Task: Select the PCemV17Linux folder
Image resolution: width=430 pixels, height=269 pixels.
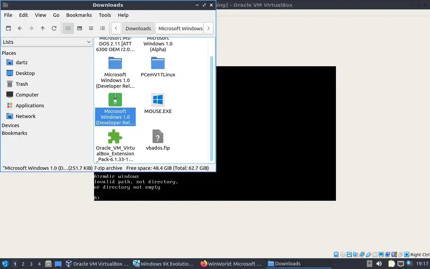Action: [x=158, y=67]
